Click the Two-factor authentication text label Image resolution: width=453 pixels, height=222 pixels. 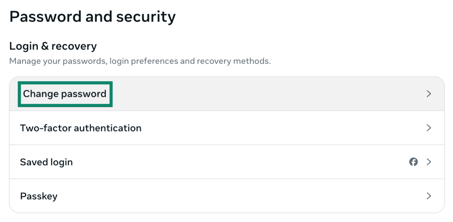tap(81, 128)
